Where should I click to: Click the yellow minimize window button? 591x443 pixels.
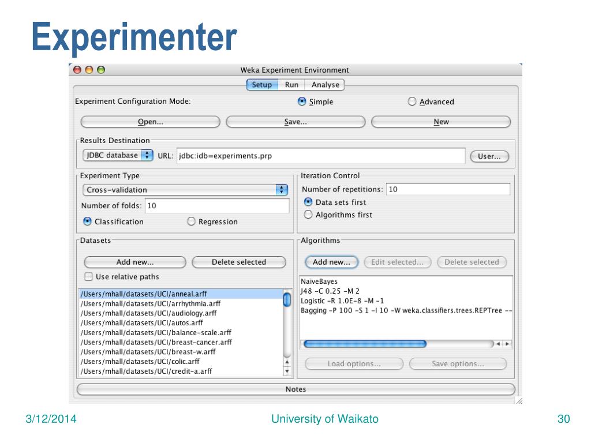click(89, 70)
